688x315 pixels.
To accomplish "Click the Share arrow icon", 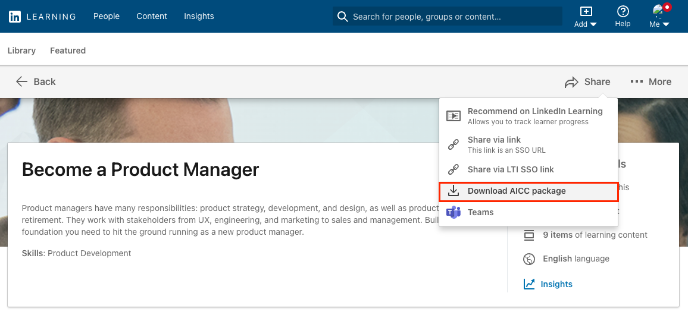I will tap(571, 82).
